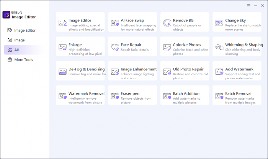Click the sidebar Image Editor icon
This screenshot has width=268, height=159.
(10, 30)
